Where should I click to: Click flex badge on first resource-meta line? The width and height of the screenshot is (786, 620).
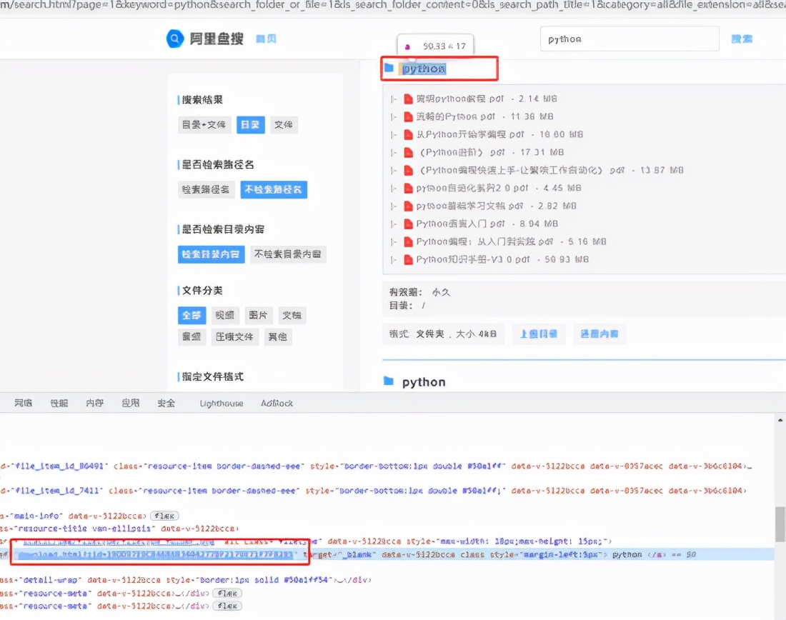pos(227,593)
